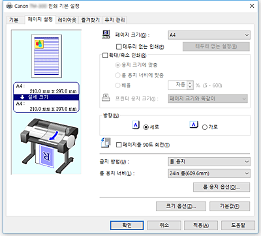This screenshot has width=261, height=236.
Task: Click the page size icon beside 페이지 크기
Action: tap(106, 35)
